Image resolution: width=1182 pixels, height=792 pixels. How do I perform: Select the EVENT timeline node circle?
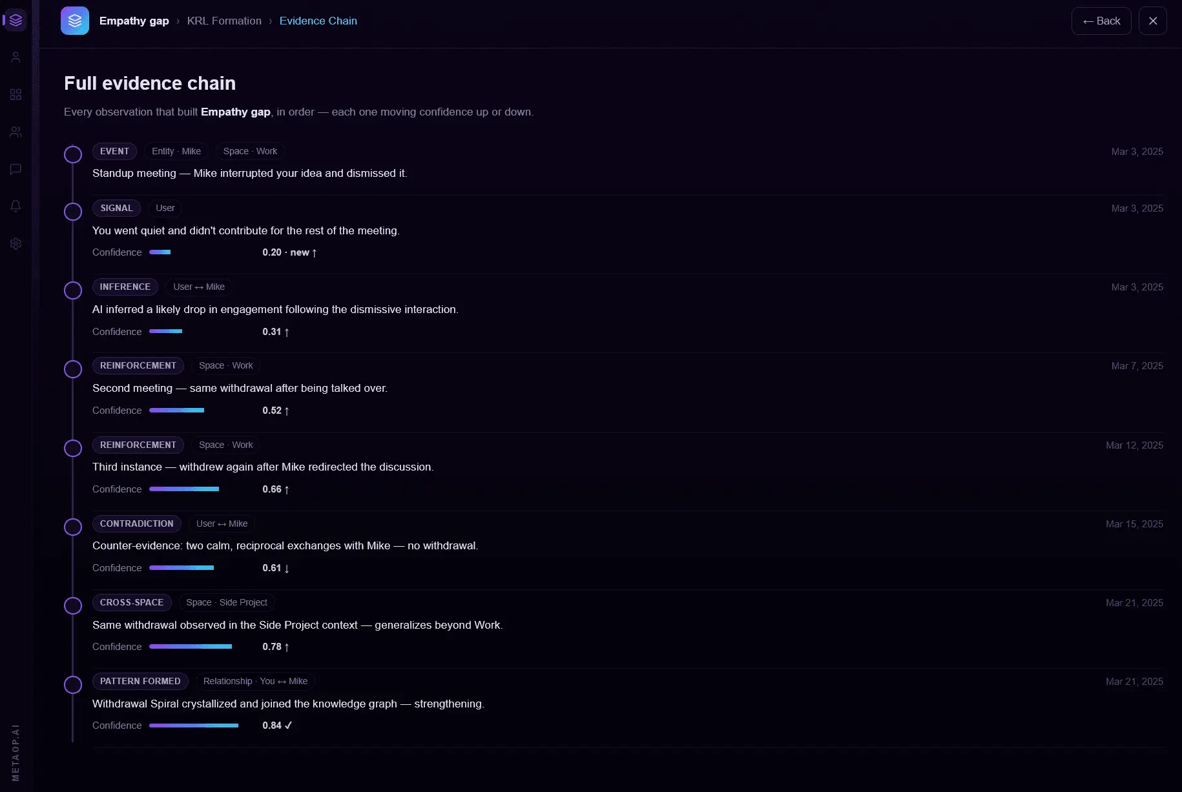73,154
